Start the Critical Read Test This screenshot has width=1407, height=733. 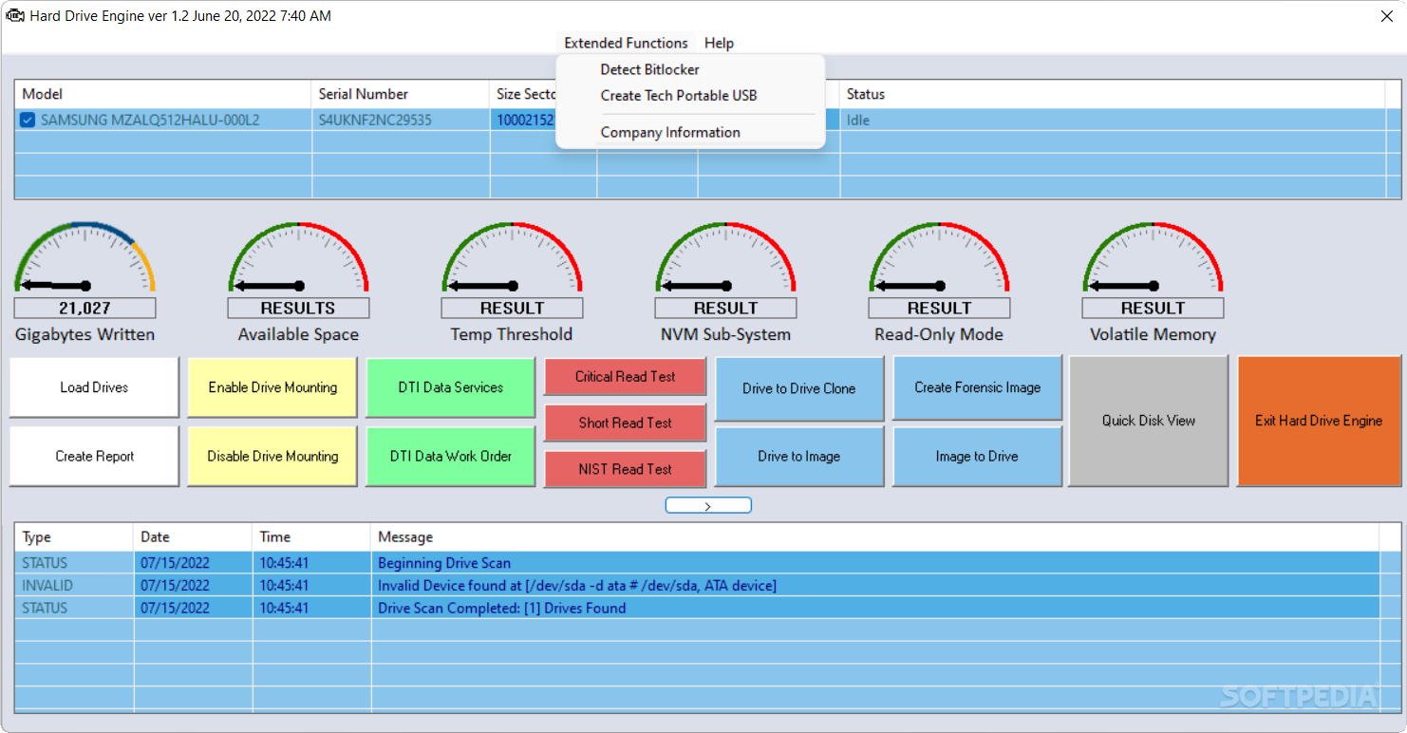point(625,377)
